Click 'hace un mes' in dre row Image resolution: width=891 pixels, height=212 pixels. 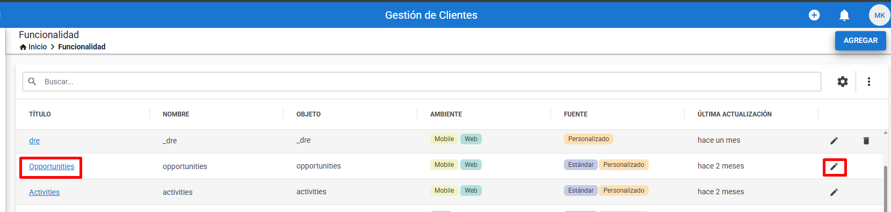tap(719, 140)
